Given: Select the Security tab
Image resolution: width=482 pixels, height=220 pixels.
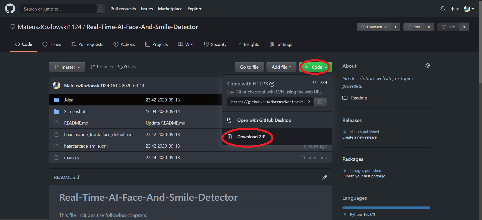Looking at the screenshot, I should tap(215, 44).
